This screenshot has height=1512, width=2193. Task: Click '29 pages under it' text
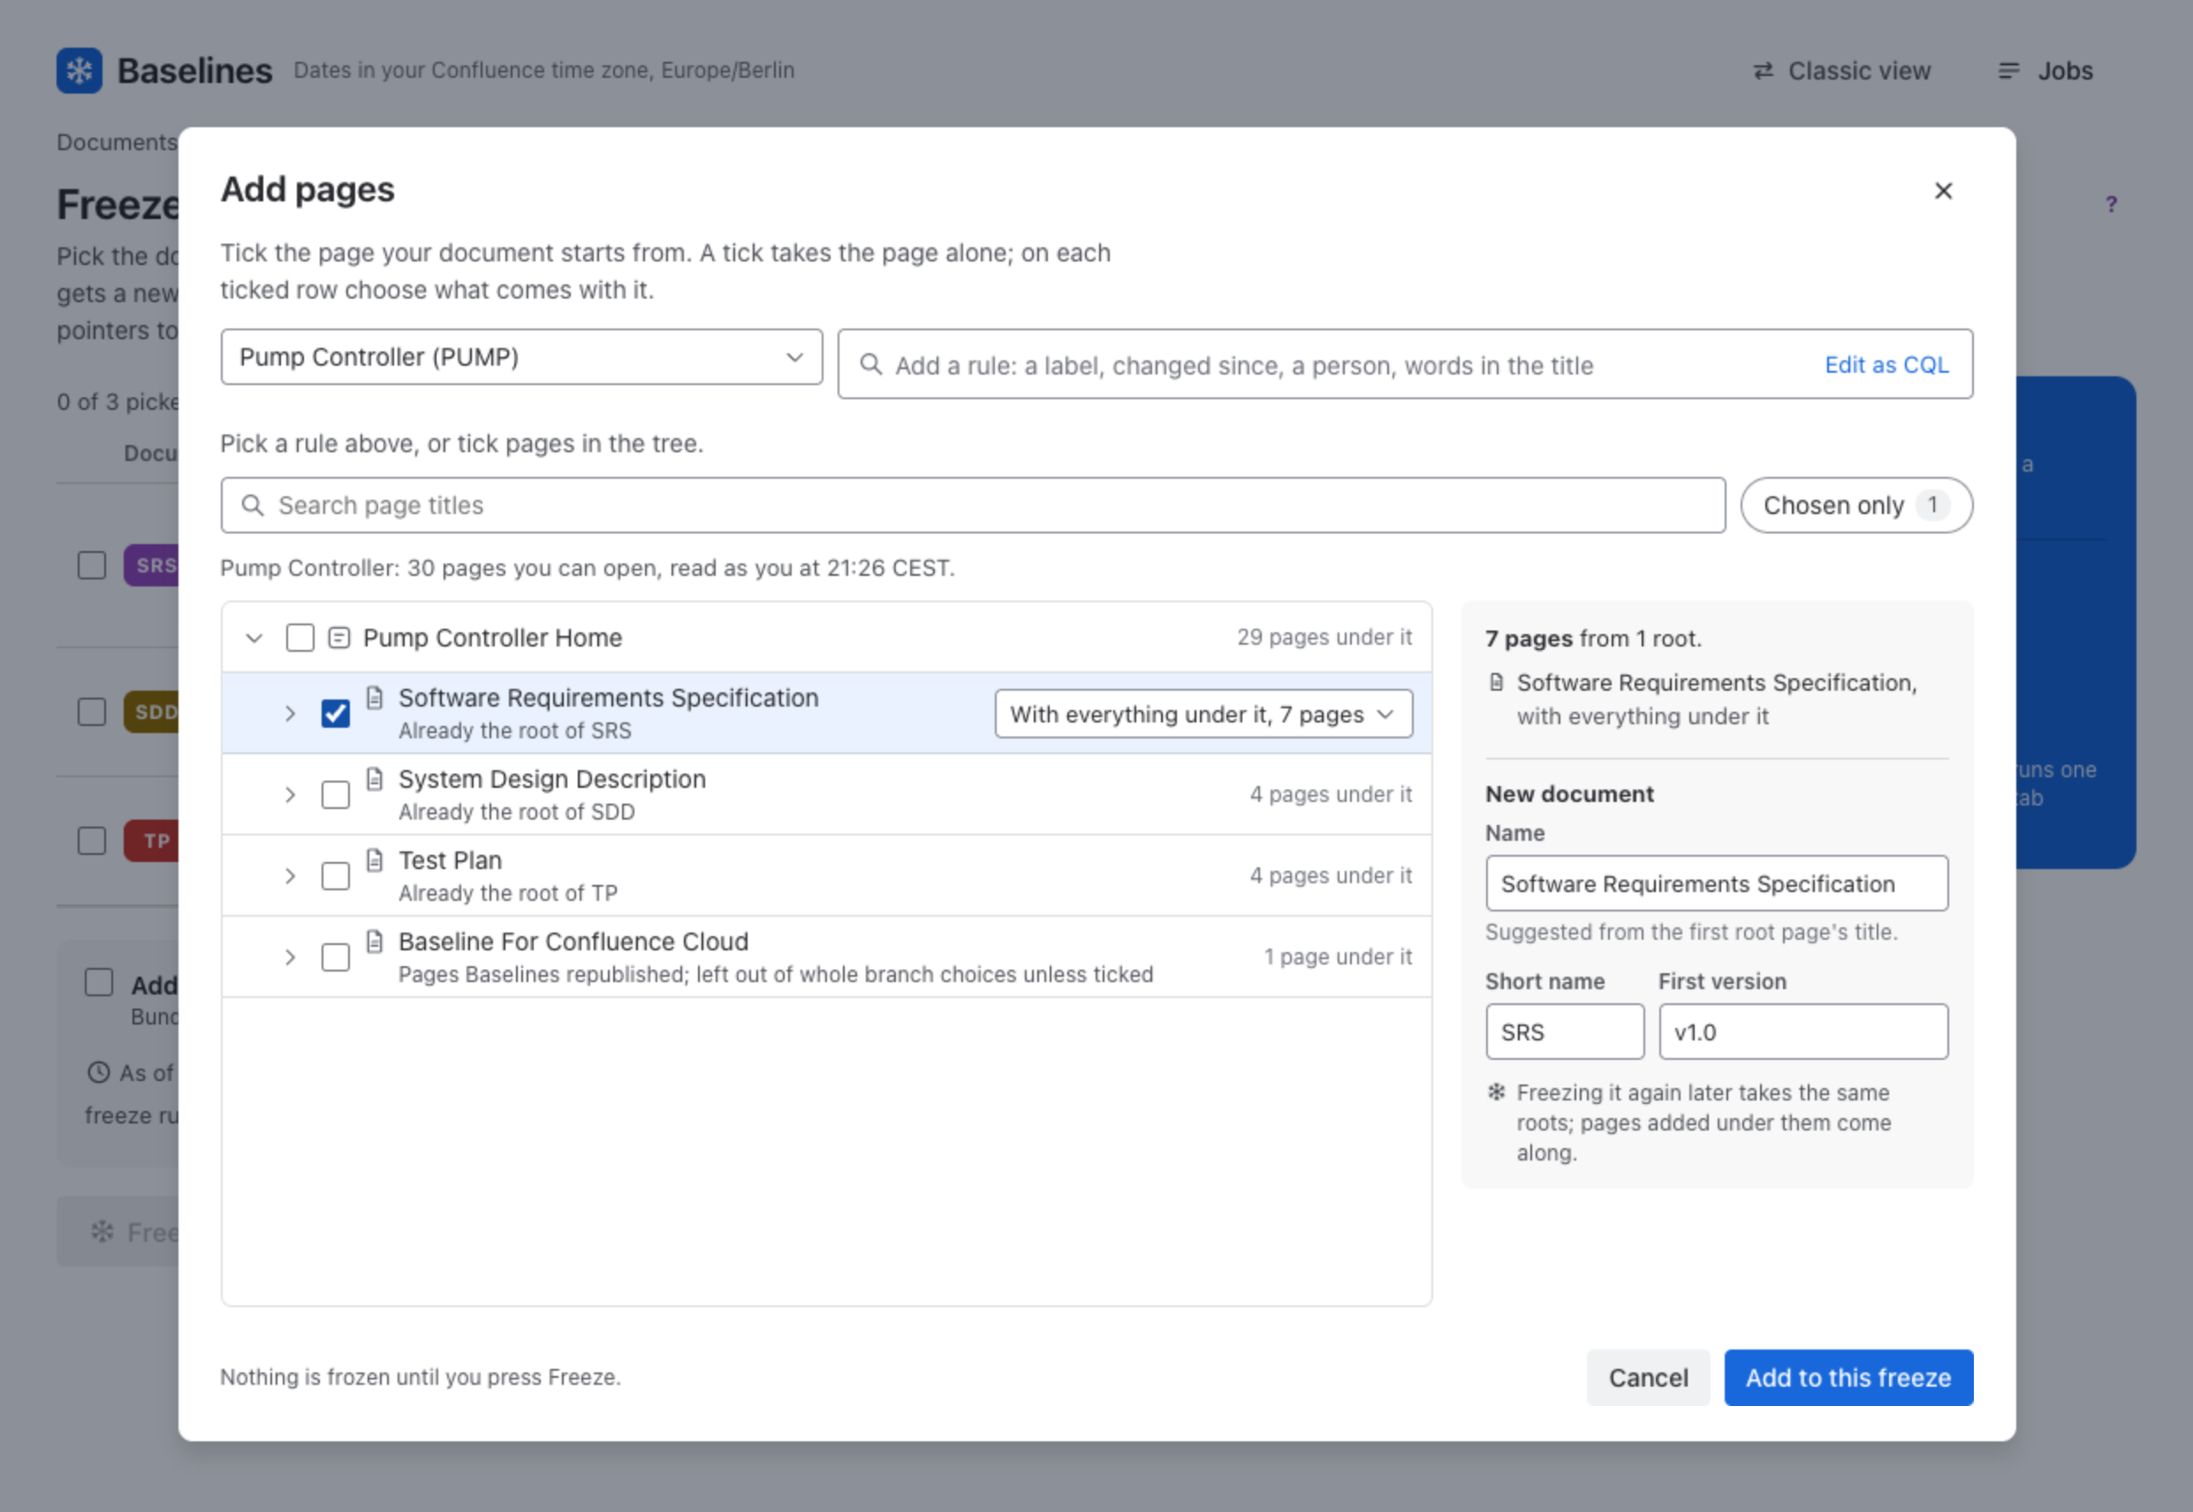coord(1324,638)
